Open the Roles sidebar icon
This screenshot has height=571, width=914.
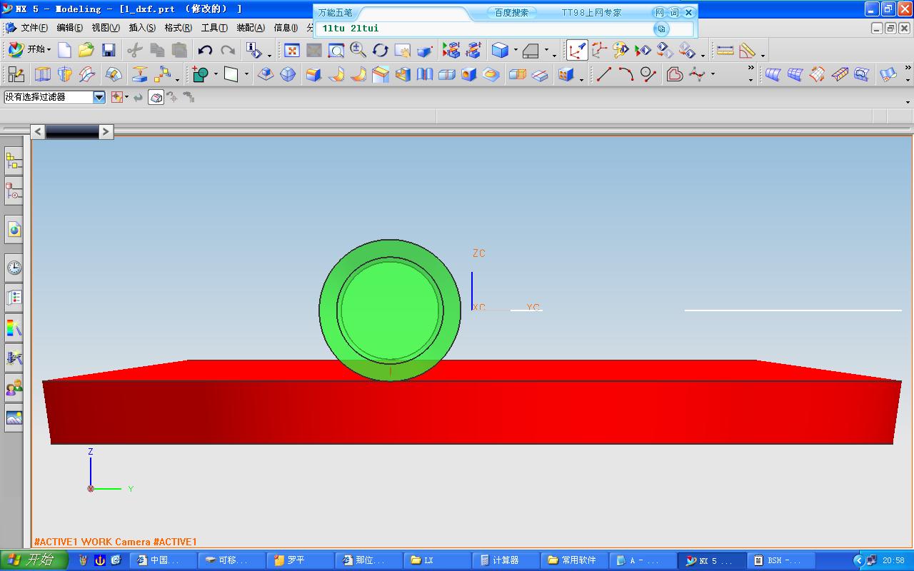coord(14,388)
